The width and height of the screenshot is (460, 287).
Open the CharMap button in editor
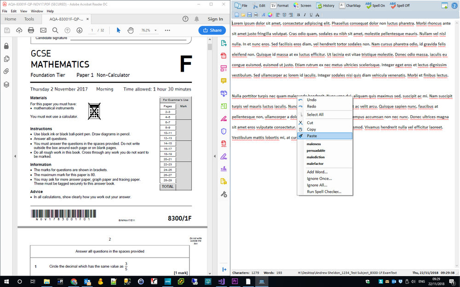point(350,5)
